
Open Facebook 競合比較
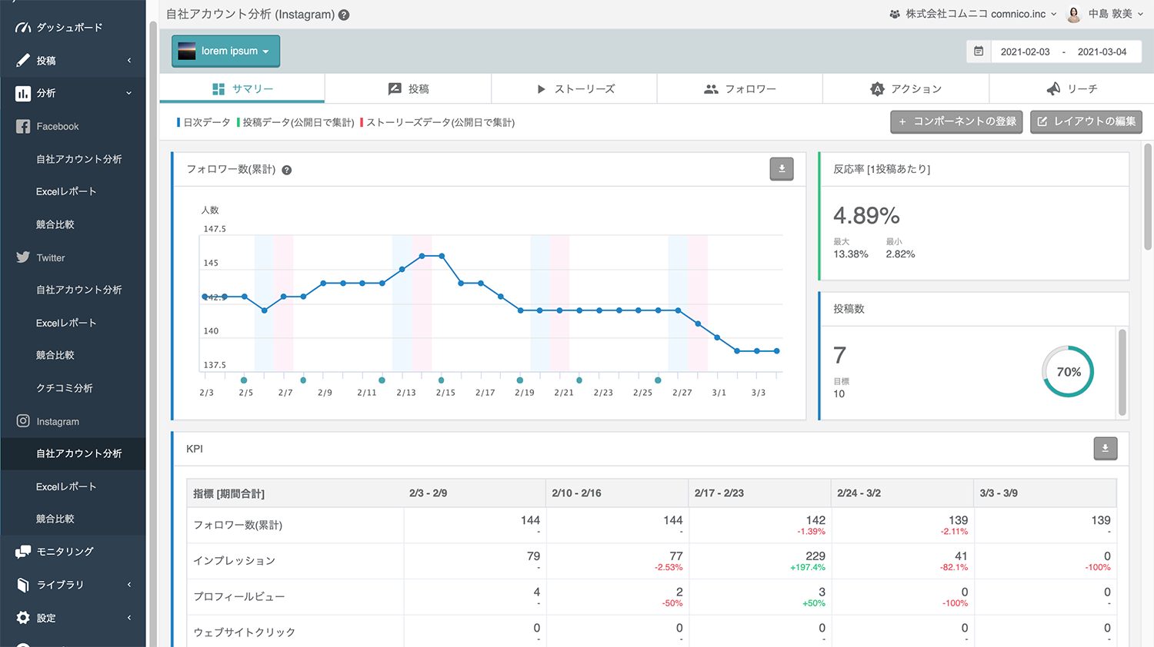tap(55, 224)
